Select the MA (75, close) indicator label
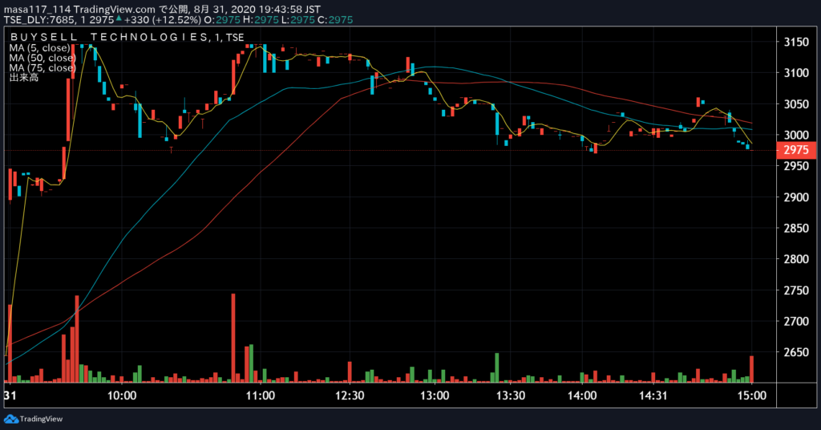This screenshot has width=821, height=430. point(42,67)
